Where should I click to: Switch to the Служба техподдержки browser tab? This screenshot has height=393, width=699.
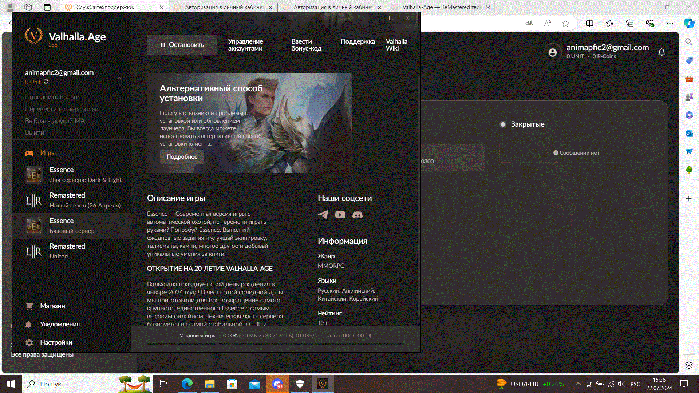(x=106, y=7)
